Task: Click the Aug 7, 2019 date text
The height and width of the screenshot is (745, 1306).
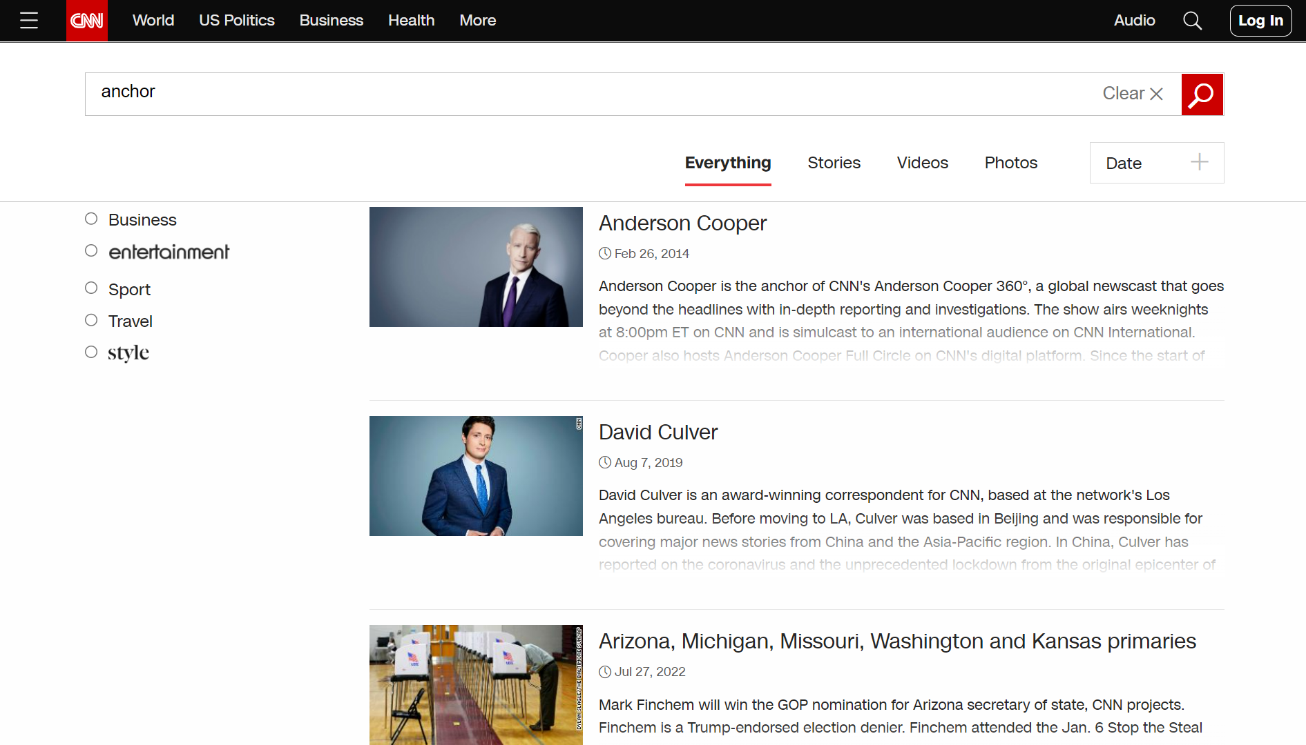Action: (x=648, y=463)
